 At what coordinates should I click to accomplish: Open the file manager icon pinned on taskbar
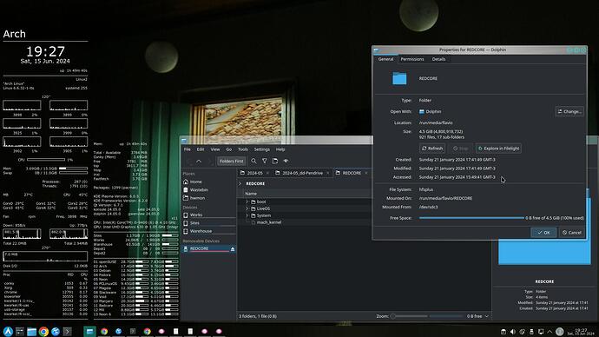click(32, 331)
